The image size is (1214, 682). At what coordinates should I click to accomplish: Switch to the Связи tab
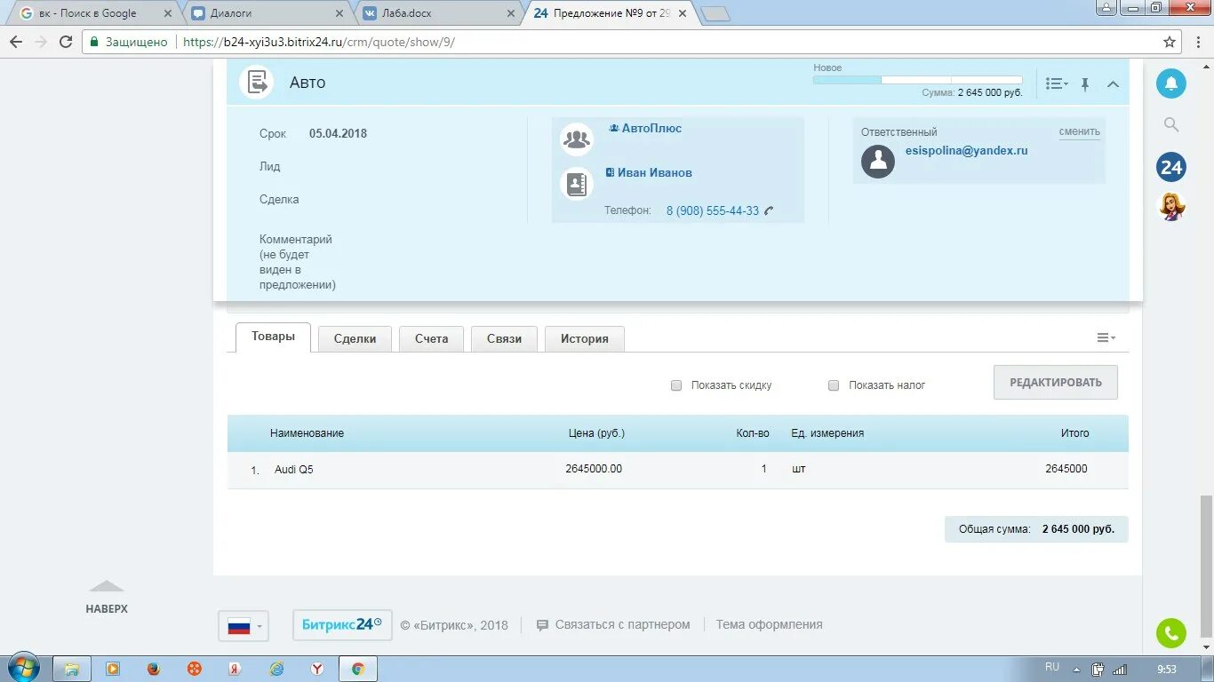[x=504, y=338]
